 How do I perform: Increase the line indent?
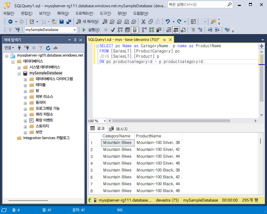[217, 30]
